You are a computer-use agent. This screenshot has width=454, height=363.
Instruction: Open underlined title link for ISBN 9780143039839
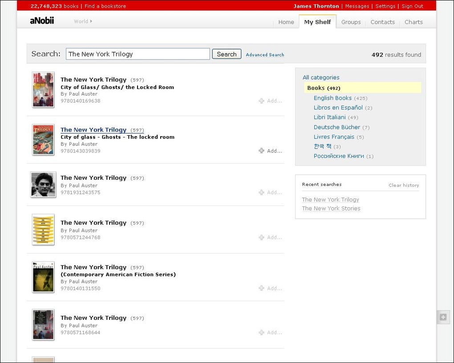[x=93, y=130]
